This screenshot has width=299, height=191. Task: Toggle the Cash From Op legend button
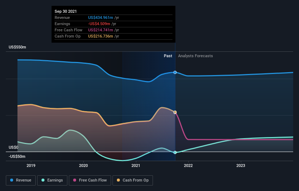click(x=133, y=180)
